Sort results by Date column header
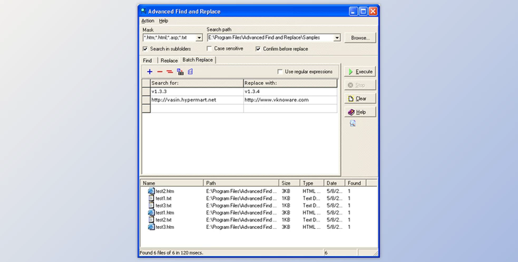Screen dimensions: 518x262 click(334, 183)
